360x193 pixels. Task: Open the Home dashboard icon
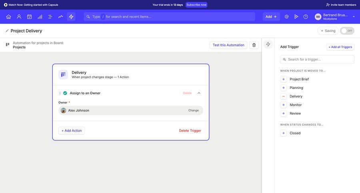(x=8, y=17)
